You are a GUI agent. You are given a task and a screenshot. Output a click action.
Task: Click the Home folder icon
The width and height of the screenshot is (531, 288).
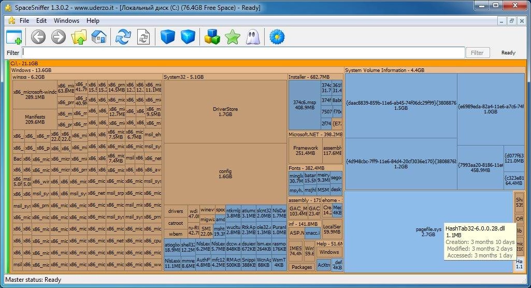[x=98, y=37]
